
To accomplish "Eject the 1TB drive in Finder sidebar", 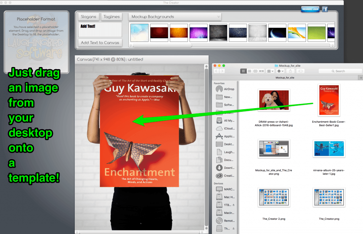I will [233, 205].
